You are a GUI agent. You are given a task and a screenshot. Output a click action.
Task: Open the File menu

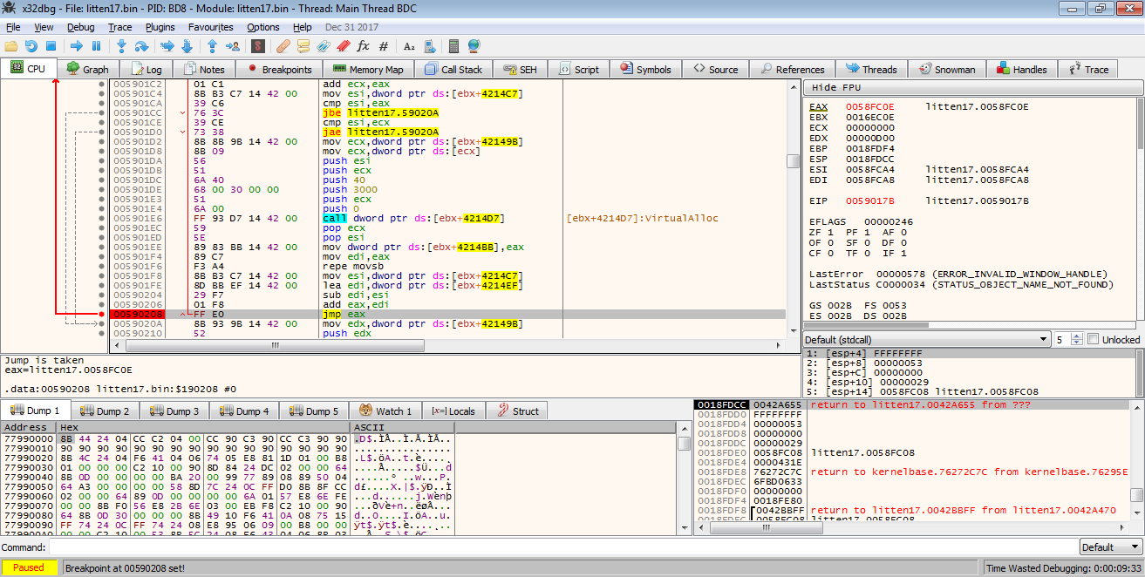point(13,27)
